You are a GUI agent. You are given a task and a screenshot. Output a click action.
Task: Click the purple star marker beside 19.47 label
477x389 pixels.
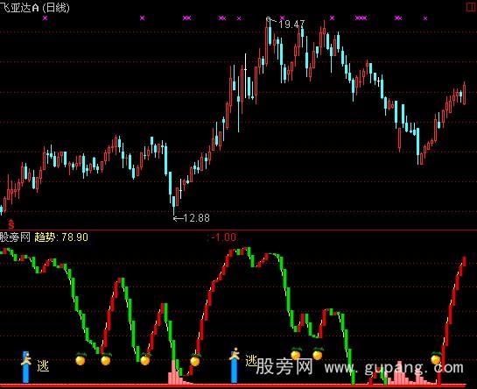[x=283, y=18]
